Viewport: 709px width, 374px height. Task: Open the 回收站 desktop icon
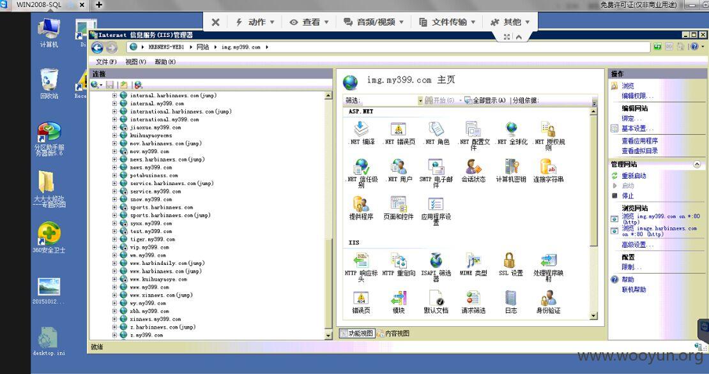pos(49,84)
